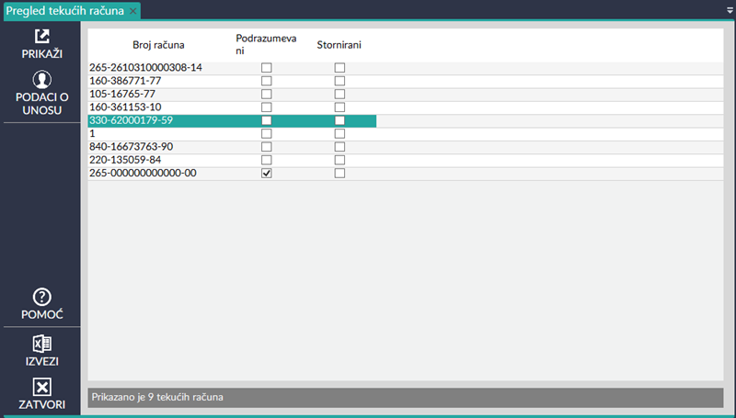This screenshot has height=418, width=736.
Task: Toggle Podrazumevani for 220-135059-84
Action: click(x=267, y=160)
